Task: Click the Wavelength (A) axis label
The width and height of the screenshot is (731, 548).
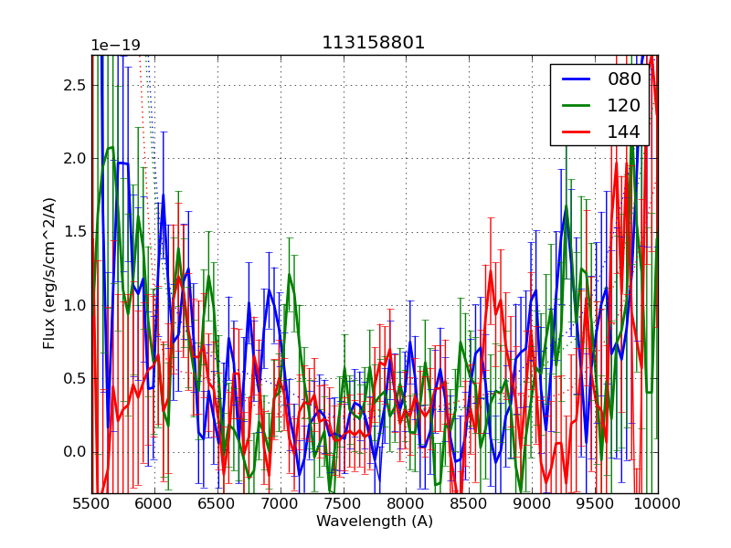Action: pyautogui.click(x=375, y=522)
